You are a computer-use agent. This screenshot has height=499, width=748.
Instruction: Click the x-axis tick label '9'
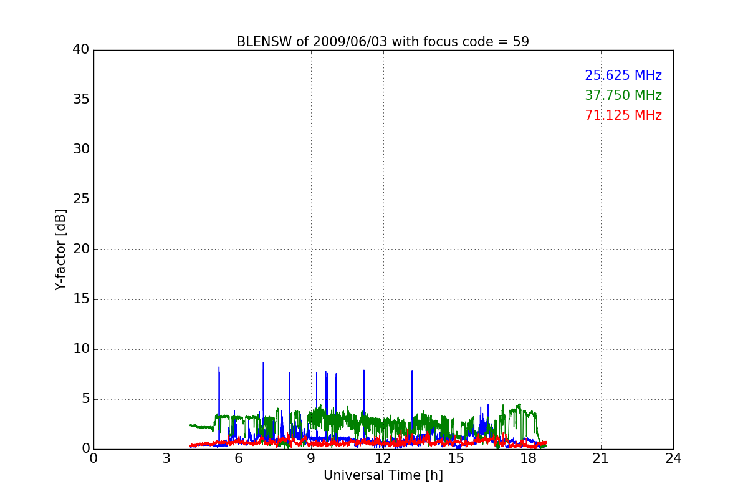click(310, 459)
